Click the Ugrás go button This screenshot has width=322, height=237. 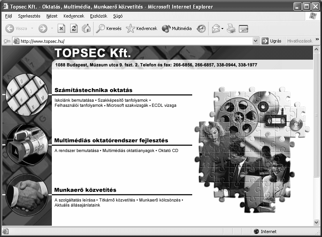tap(271, 41)
